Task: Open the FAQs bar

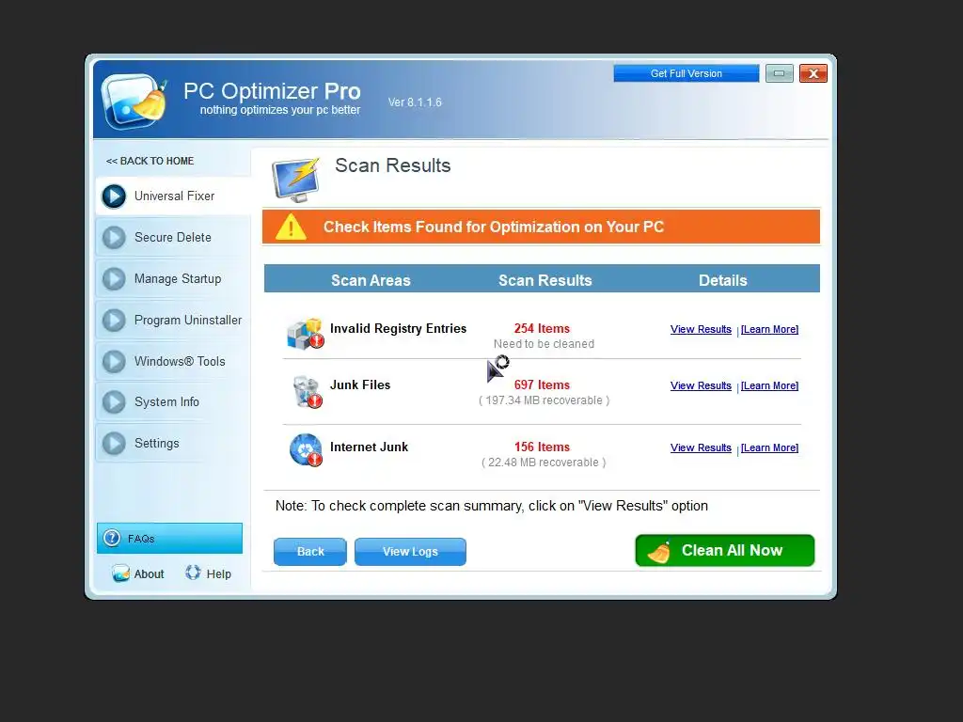Action: pos(169,539)
